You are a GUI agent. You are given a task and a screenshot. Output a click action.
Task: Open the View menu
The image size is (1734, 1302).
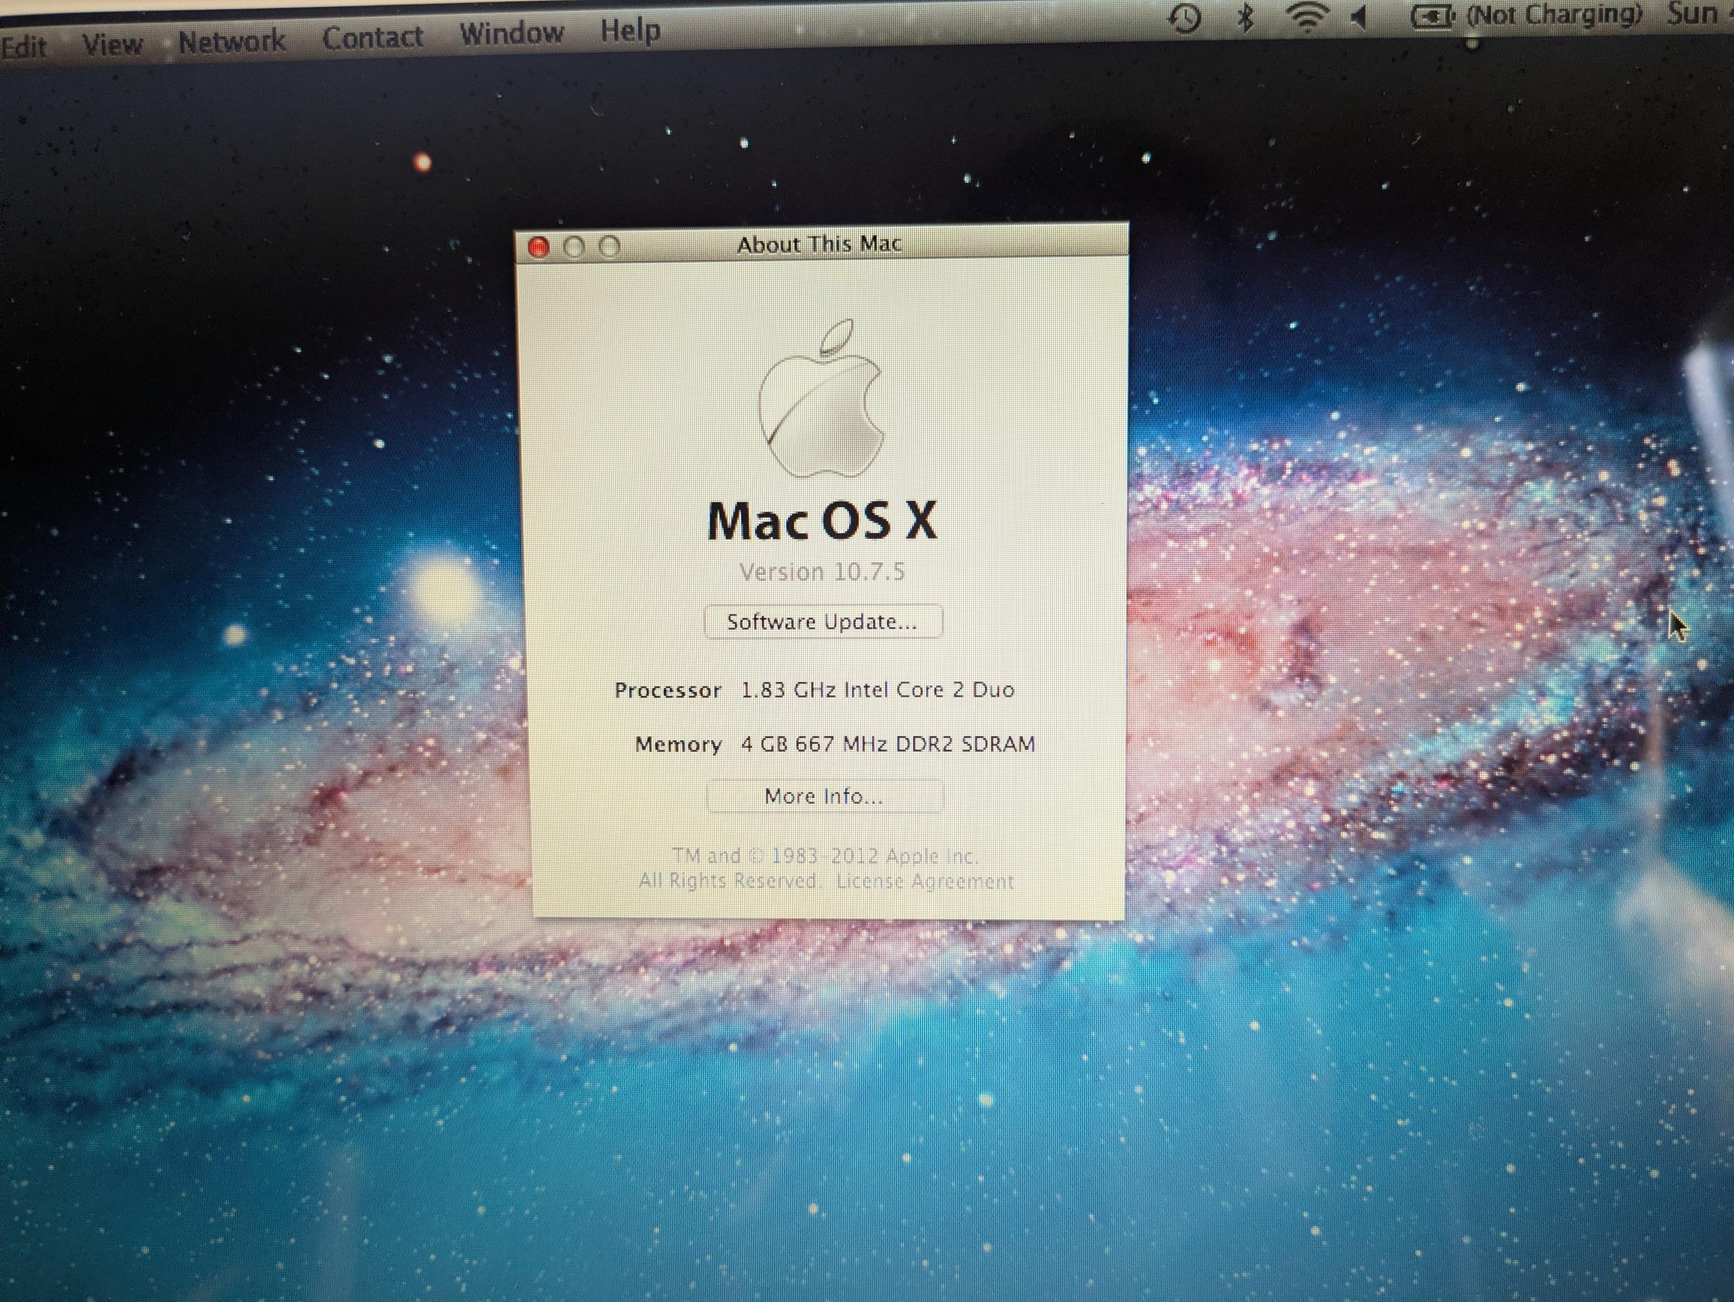coord(113,45)
